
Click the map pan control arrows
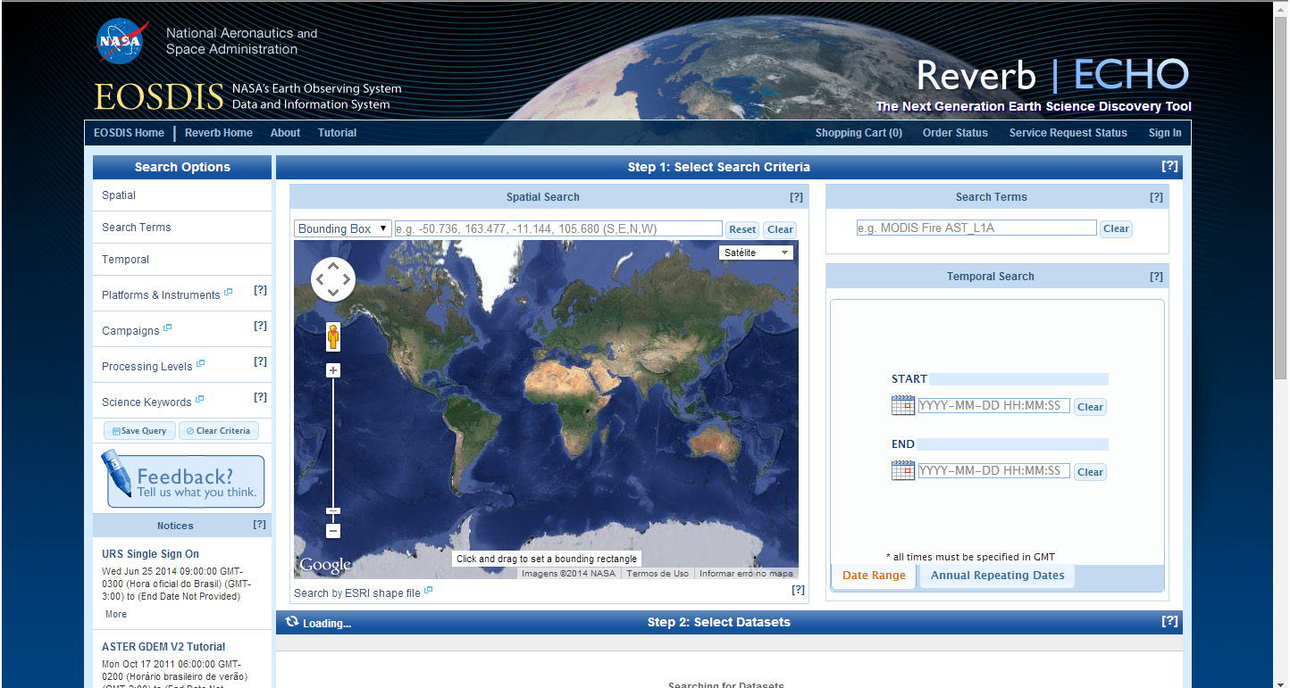tap(333, 279)
